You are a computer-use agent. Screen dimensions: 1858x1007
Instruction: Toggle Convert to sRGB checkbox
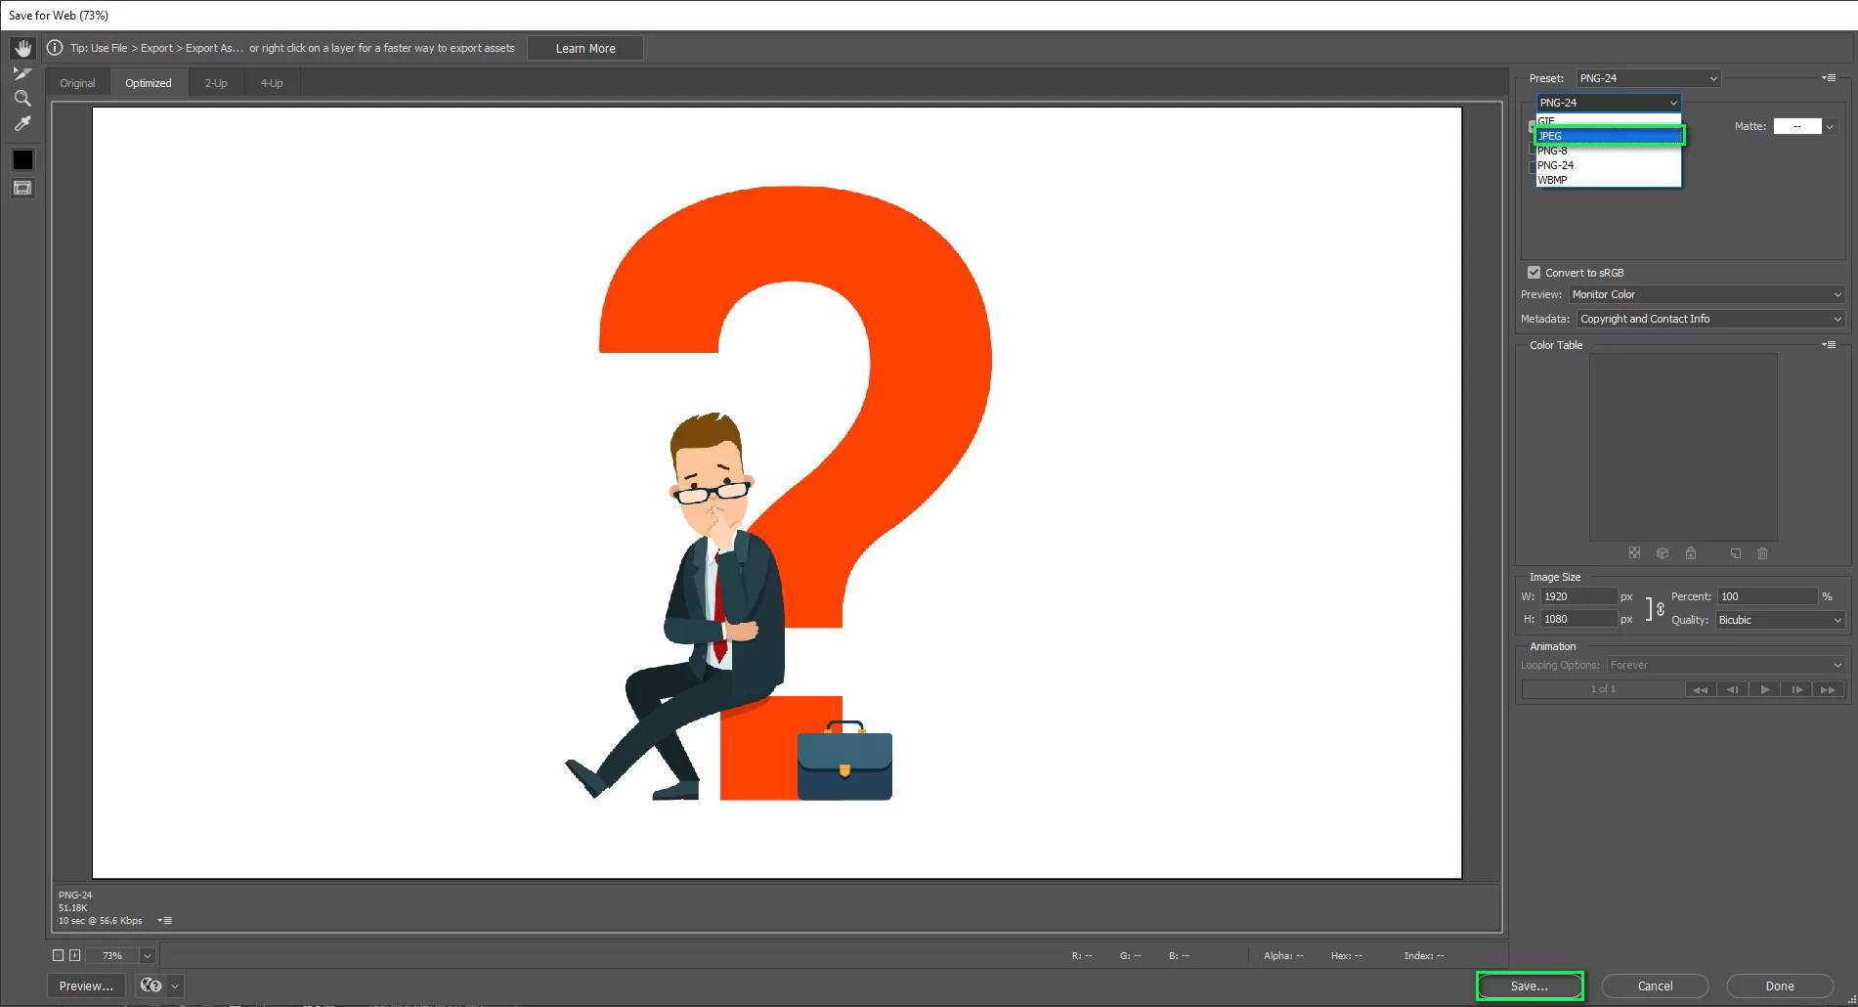coord(1534,273)
